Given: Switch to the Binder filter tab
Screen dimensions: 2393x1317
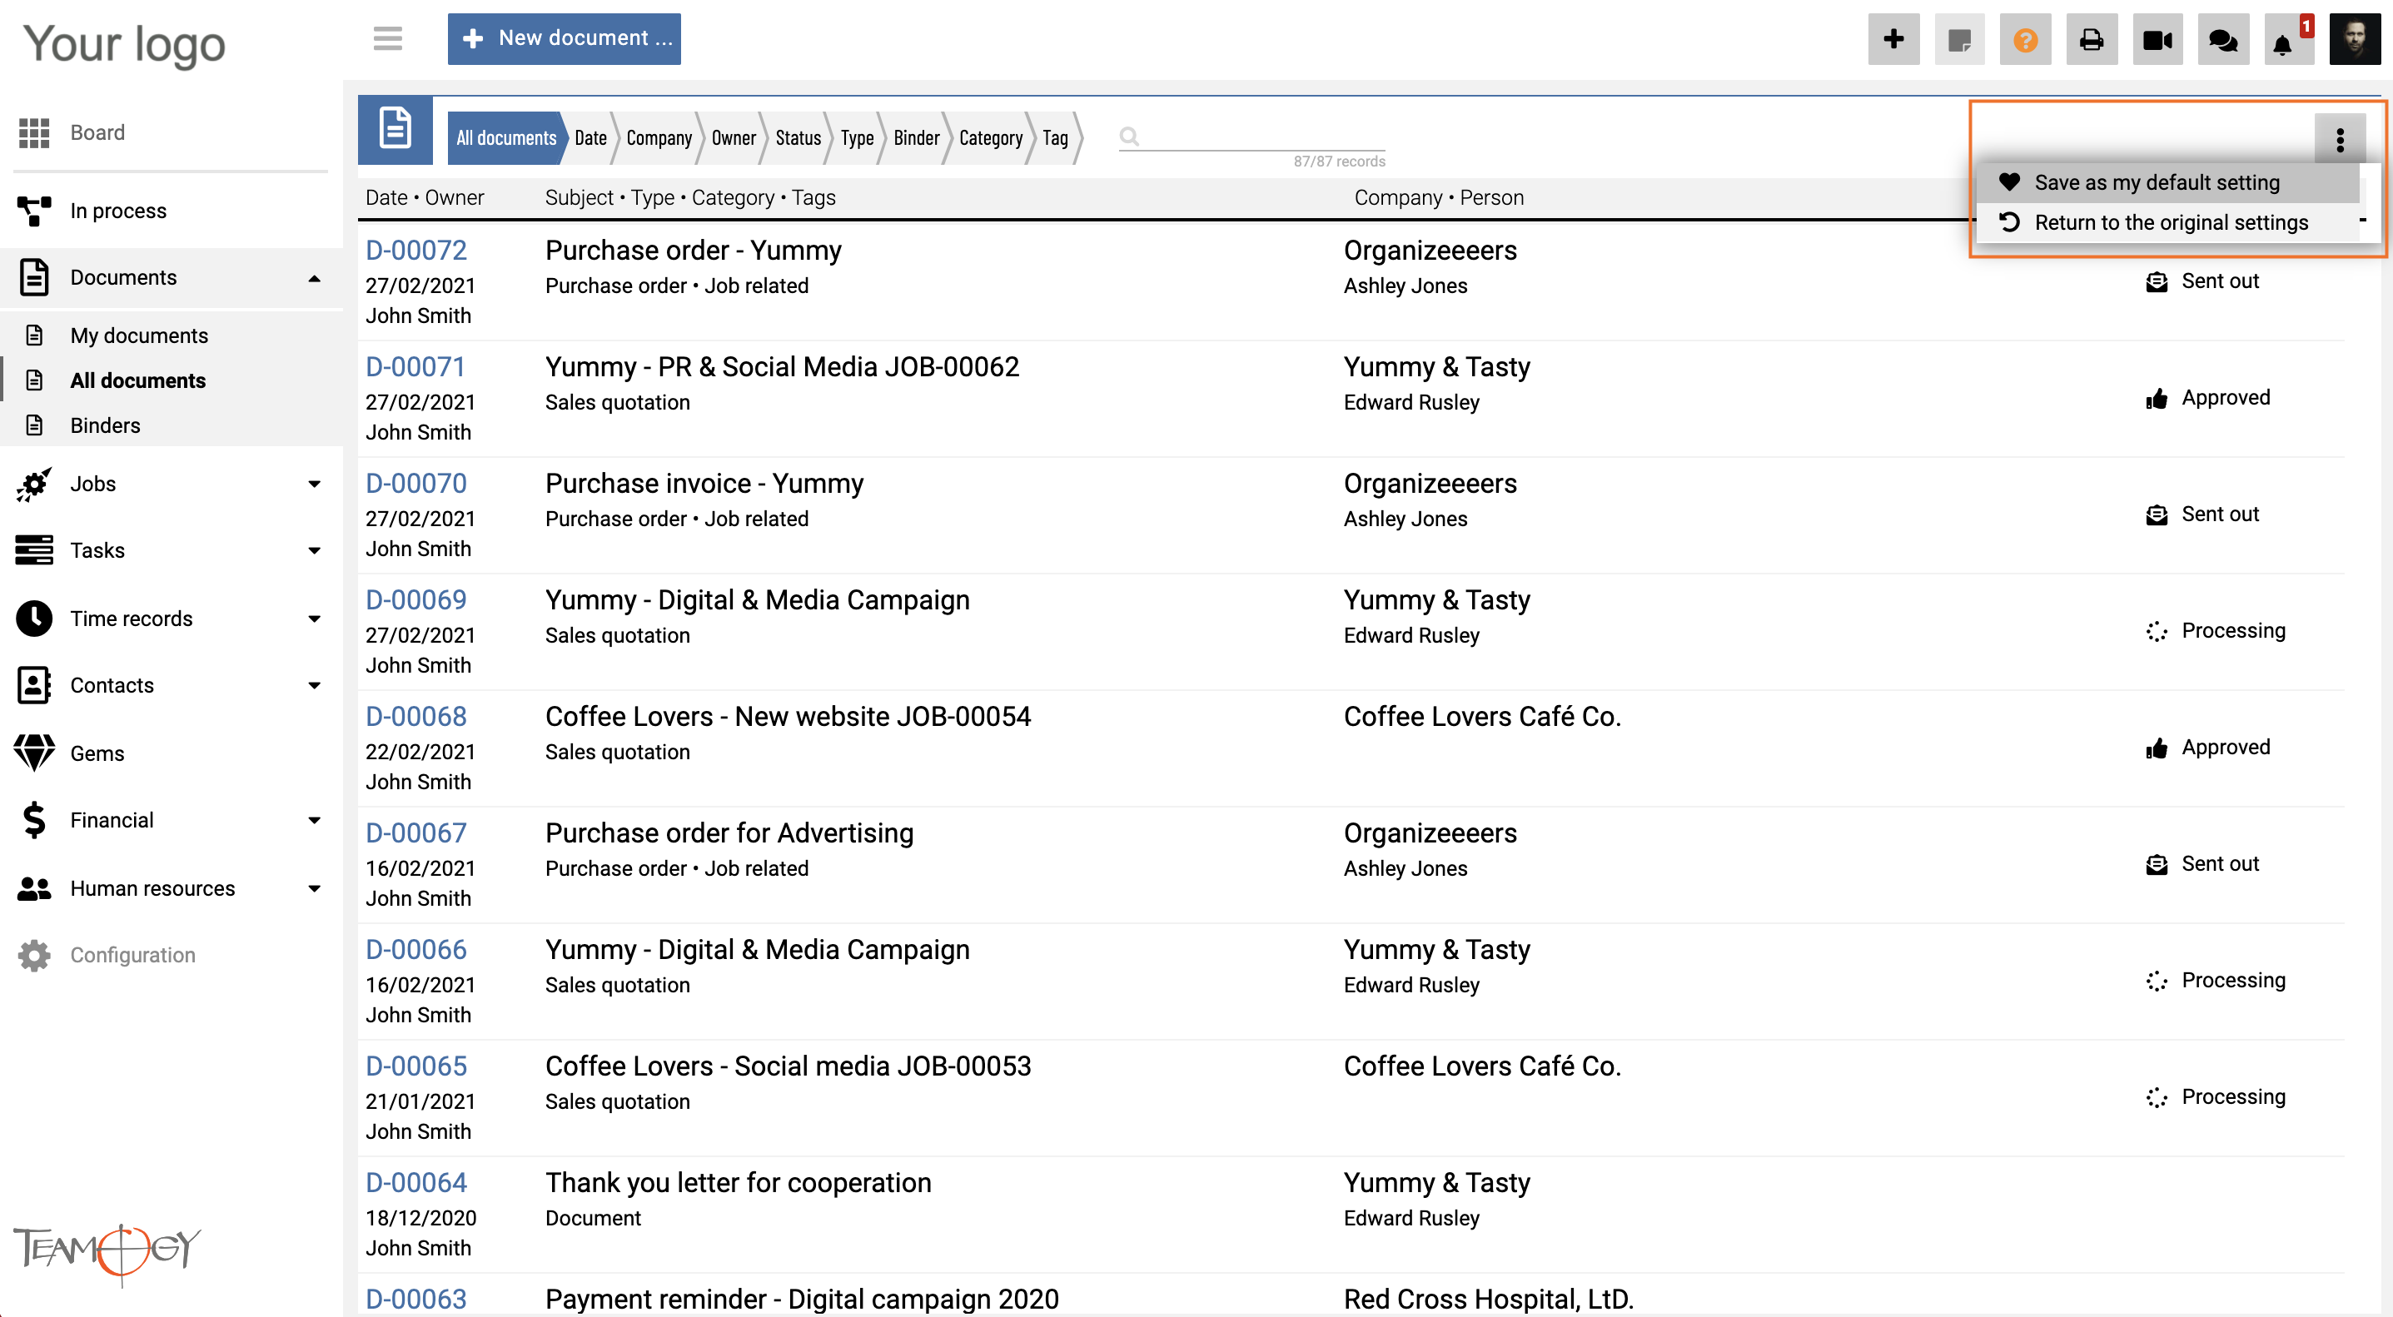Looking at the screenshot, I should [916, 137].
